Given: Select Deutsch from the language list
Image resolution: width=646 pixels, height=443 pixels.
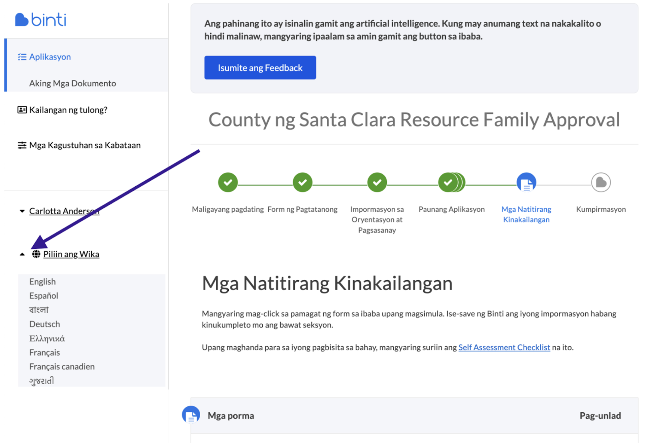Looking at the screenshot, I should point(44,324).
